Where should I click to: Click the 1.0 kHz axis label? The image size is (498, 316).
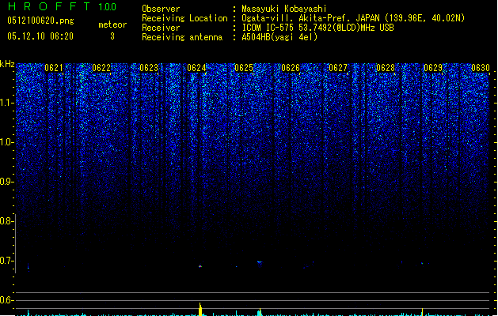6,142
